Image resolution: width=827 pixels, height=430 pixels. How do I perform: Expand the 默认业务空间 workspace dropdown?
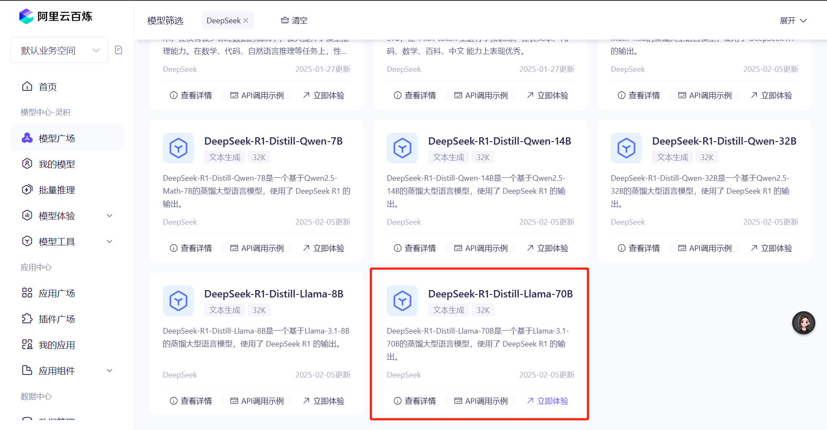pos(59,50)
